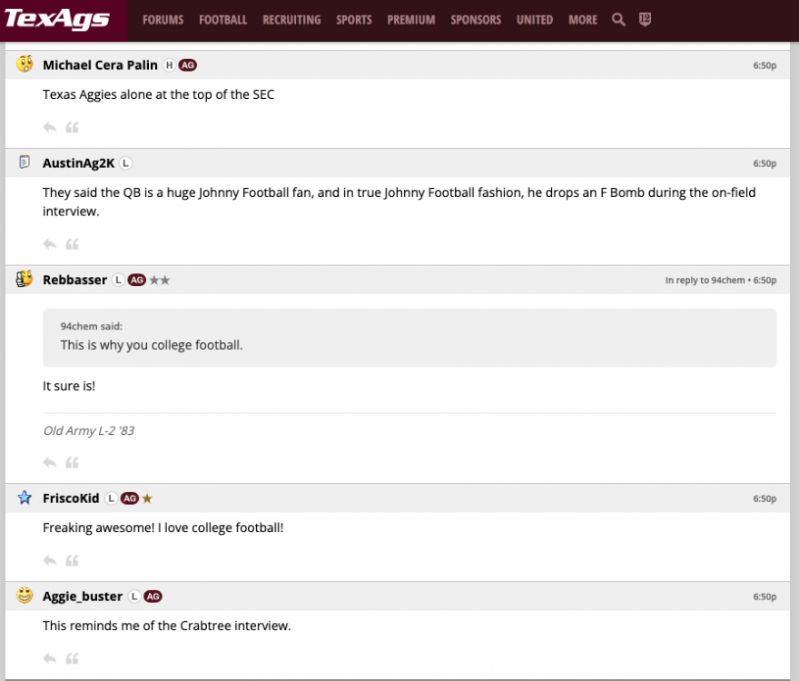Click the quoted 94chem post block

pos(409,337)
